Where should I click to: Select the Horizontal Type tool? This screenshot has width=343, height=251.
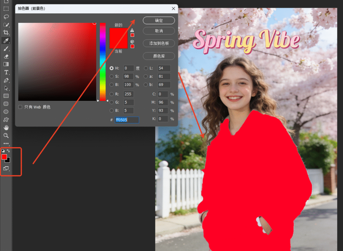pos(6,72)
